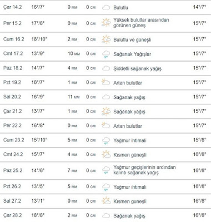Click the Yağmur ihtimali text for Pzt 26.2
Screen dimensions: 211x222
click(130, 187)
